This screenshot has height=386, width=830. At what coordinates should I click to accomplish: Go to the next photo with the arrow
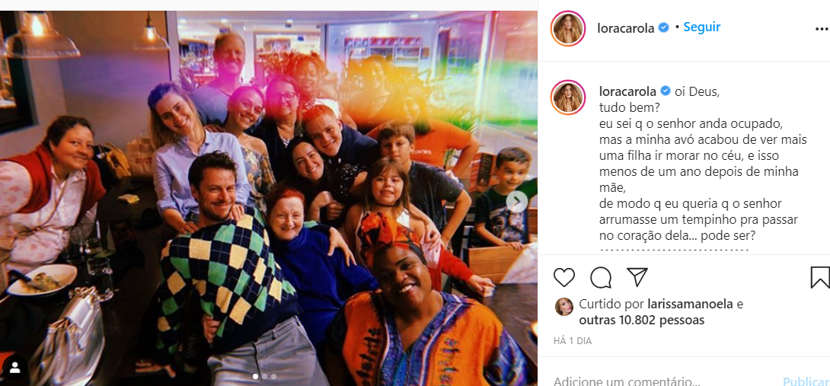(x=517, y=202)
